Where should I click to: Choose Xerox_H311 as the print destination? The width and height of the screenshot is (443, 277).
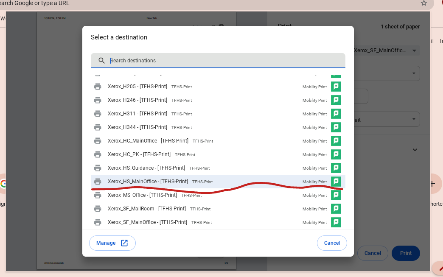[218, 114]
